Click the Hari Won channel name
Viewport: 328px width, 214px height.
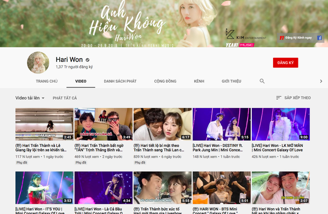click(x=69, y=60)
